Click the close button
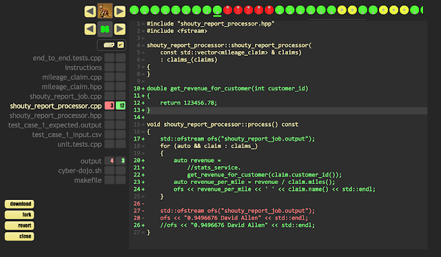 pos(19,236)
